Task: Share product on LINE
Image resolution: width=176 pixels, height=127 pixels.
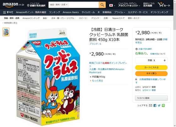Action: (163, 105)
